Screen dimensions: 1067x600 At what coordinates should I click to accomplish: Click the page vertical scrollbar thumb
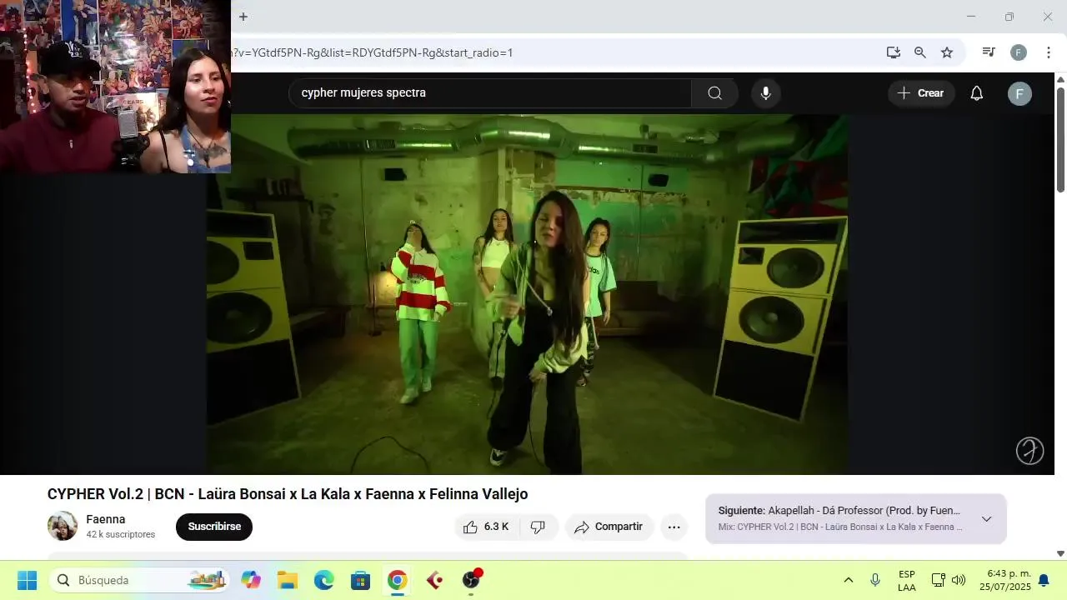coord(1060,138)
